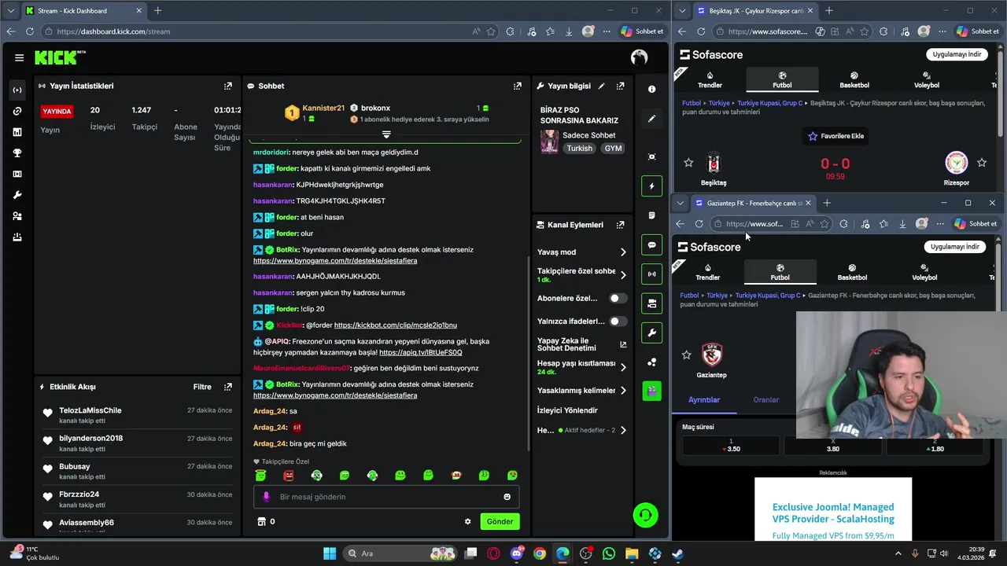
Task: Toggle Abonelere özel chat switch
Action: 618,298
